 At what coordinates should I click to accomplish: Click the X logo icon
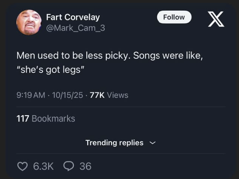pos(216,19)
